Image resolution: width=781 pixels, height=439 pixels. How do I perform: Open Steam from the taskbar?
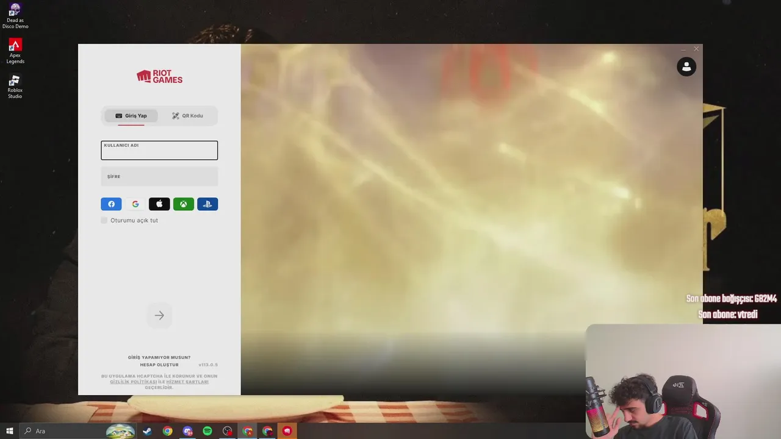pos(147,431)
